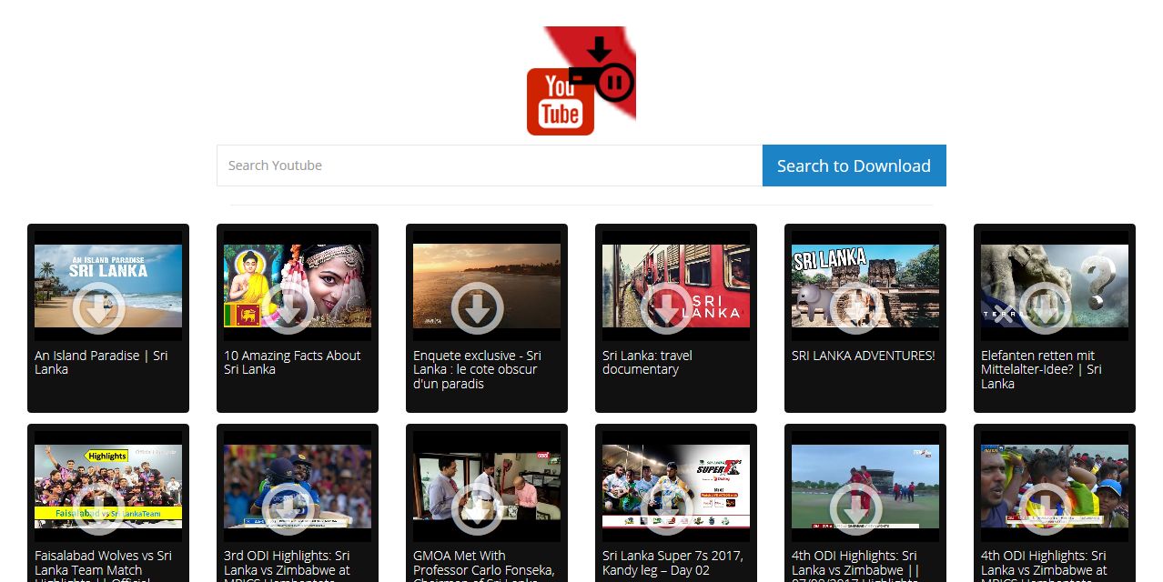Open the SRI LANKA ADVENTURES! title link
The width and height of the screenshot is (1163, 582).
863,356
